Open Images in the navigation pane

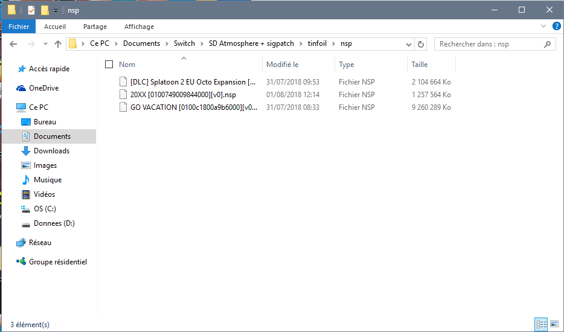(x=45, y=165)
